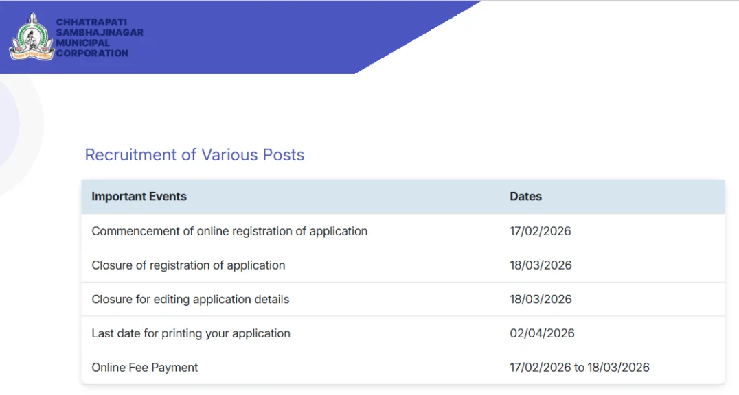The height and width of the screenshot is (395, 739).
Task: Click the word SAMBHAJINAGAR in the header
Action: tap(100, 32)
